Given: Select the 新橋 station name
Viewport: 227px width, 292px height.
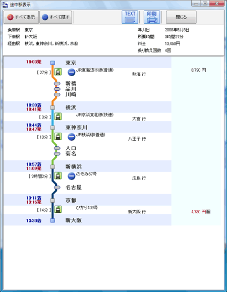Looking at the screenshot, I should [71, 83].
